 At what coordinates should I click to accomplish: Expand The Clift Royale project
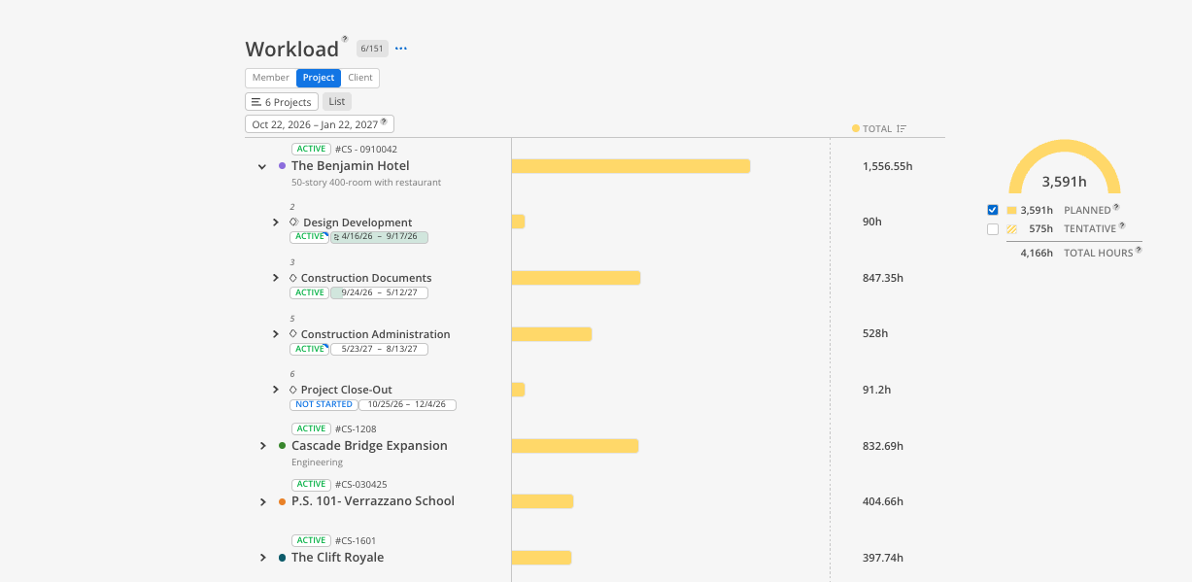[x=262, y=558]
